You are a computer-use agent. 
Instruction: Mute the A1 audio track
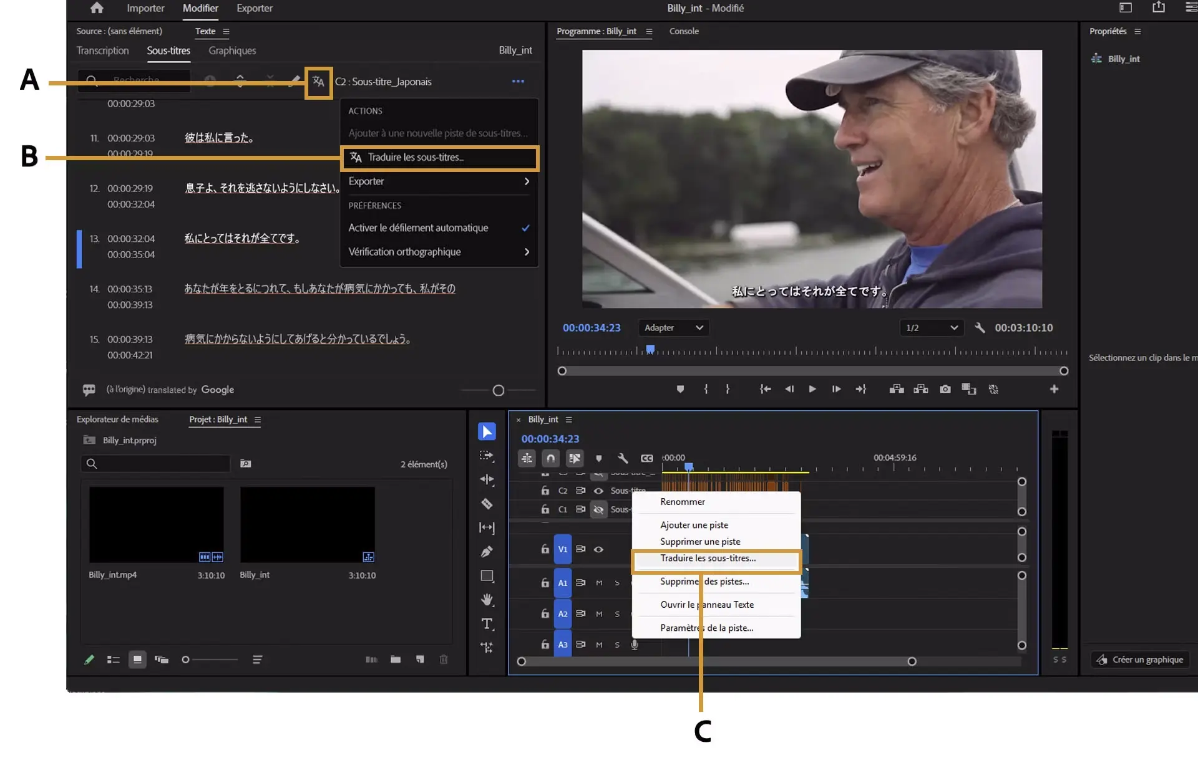pos(599,583)
